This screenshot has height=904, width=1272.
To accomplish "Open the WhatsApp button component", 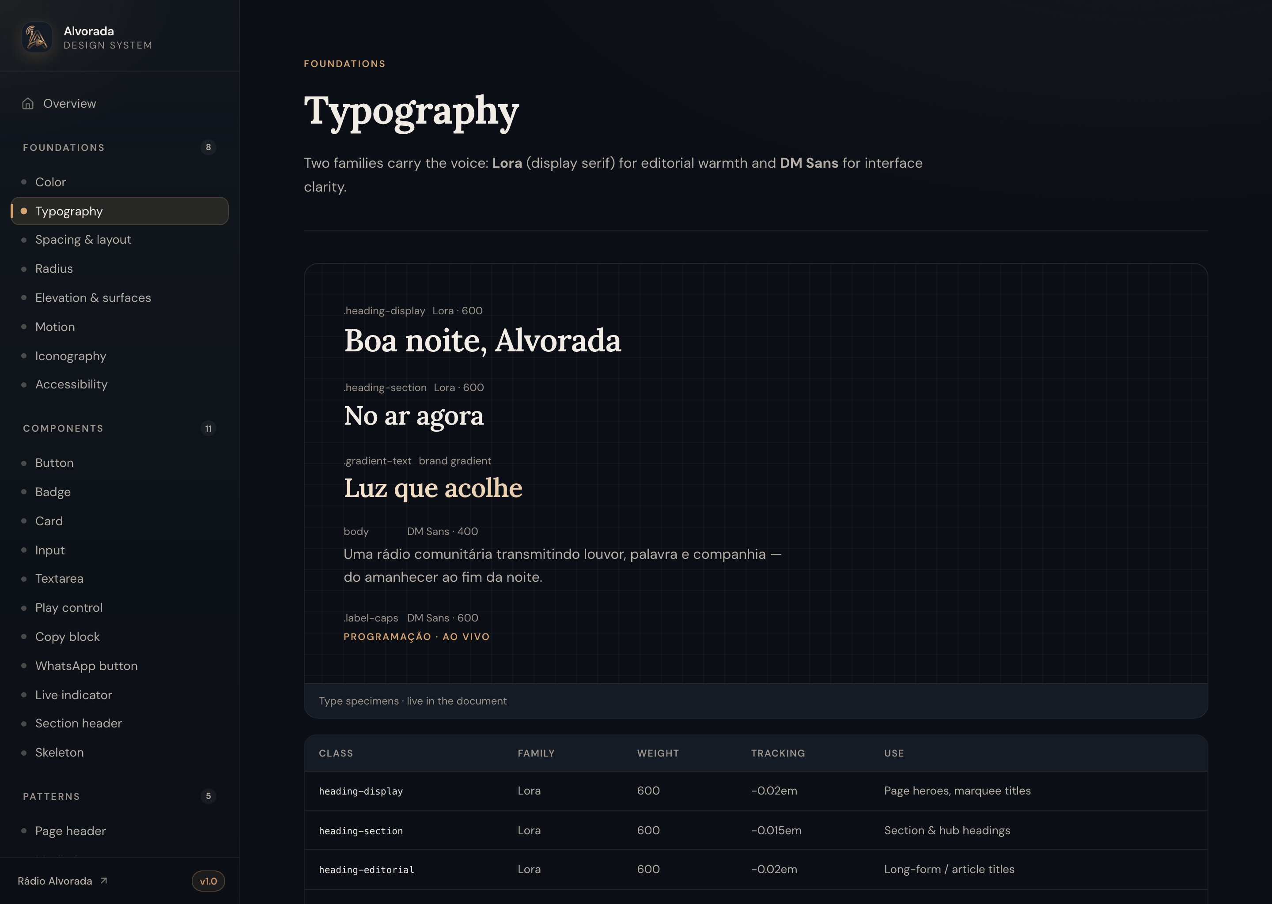I will [x=119, y=666].
